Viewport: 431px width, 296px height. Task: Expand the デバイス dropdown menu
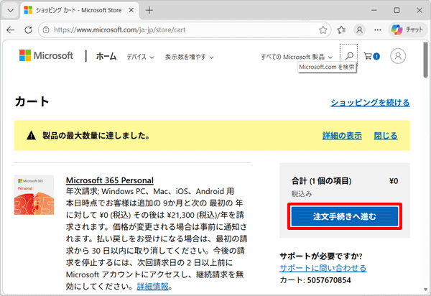tap(142, 57)
